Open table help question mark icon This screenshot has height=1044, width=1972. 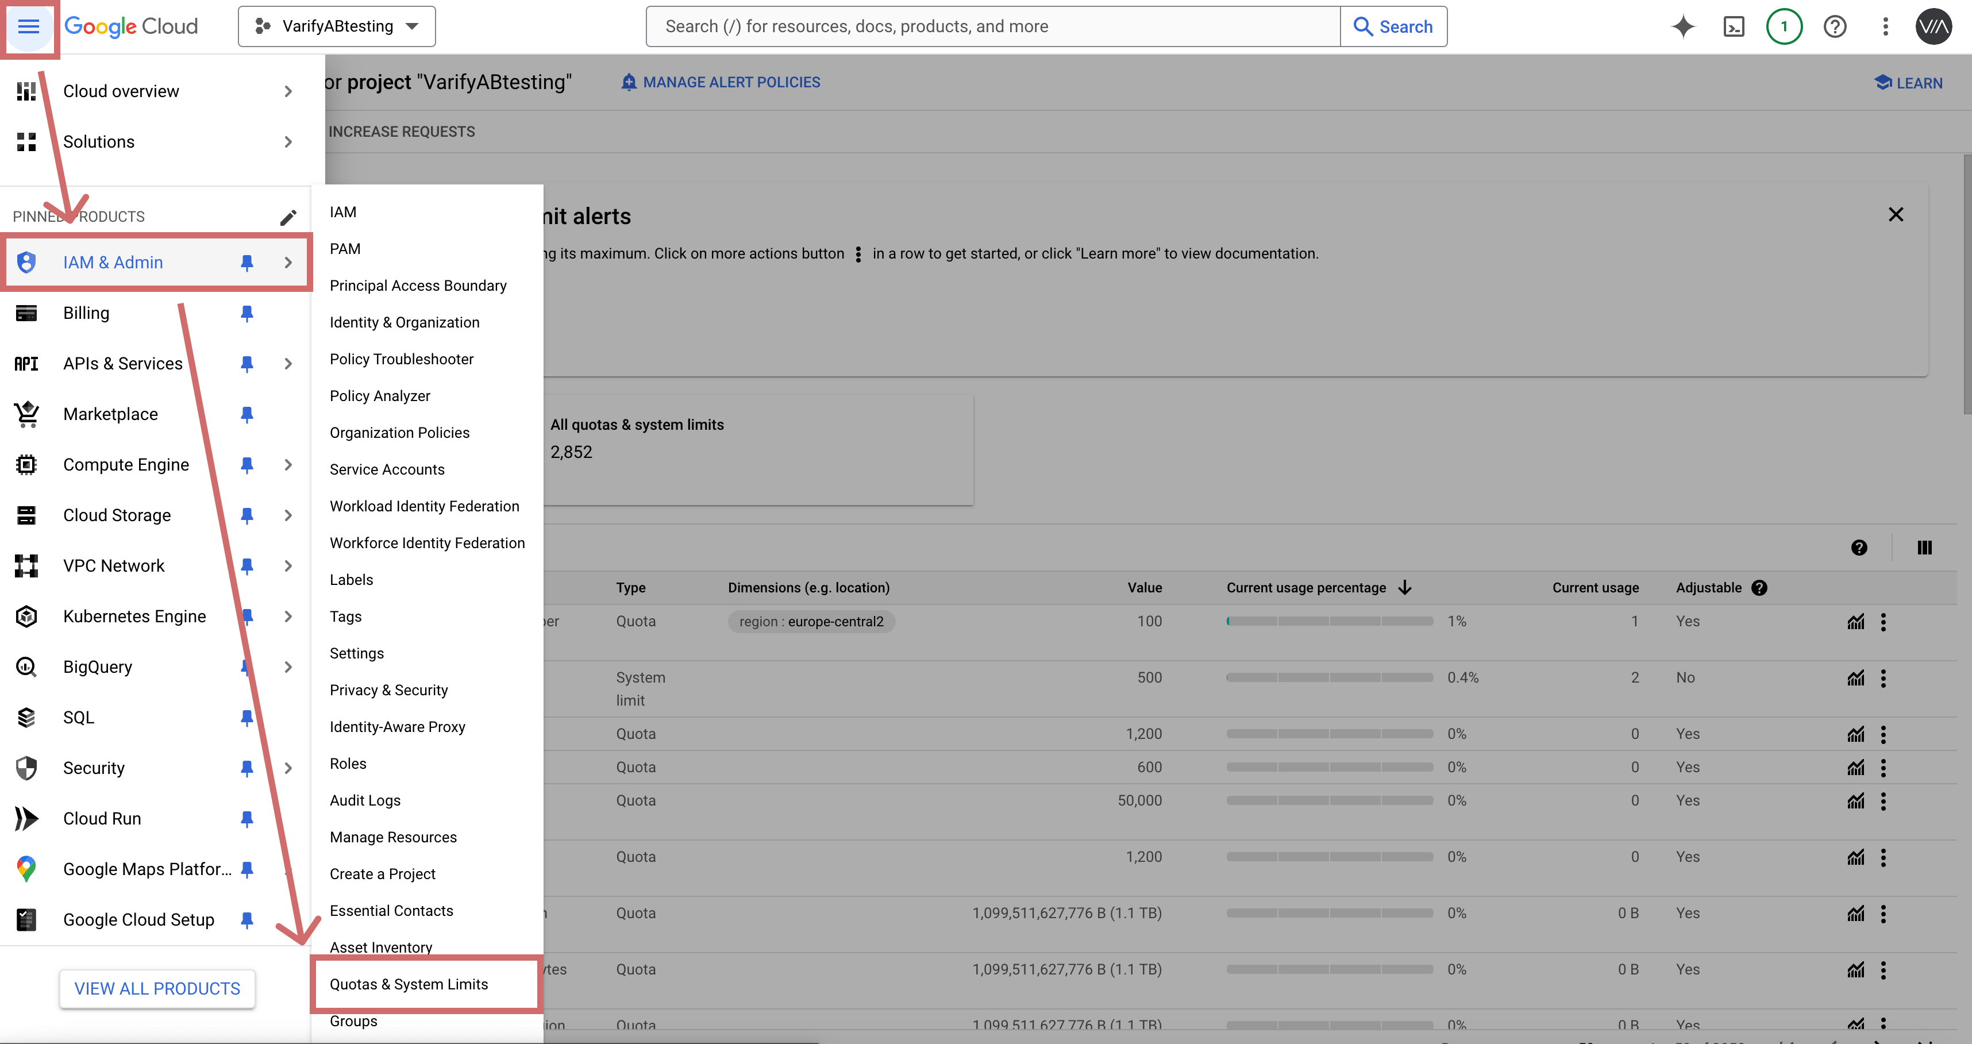point(1859,547)
